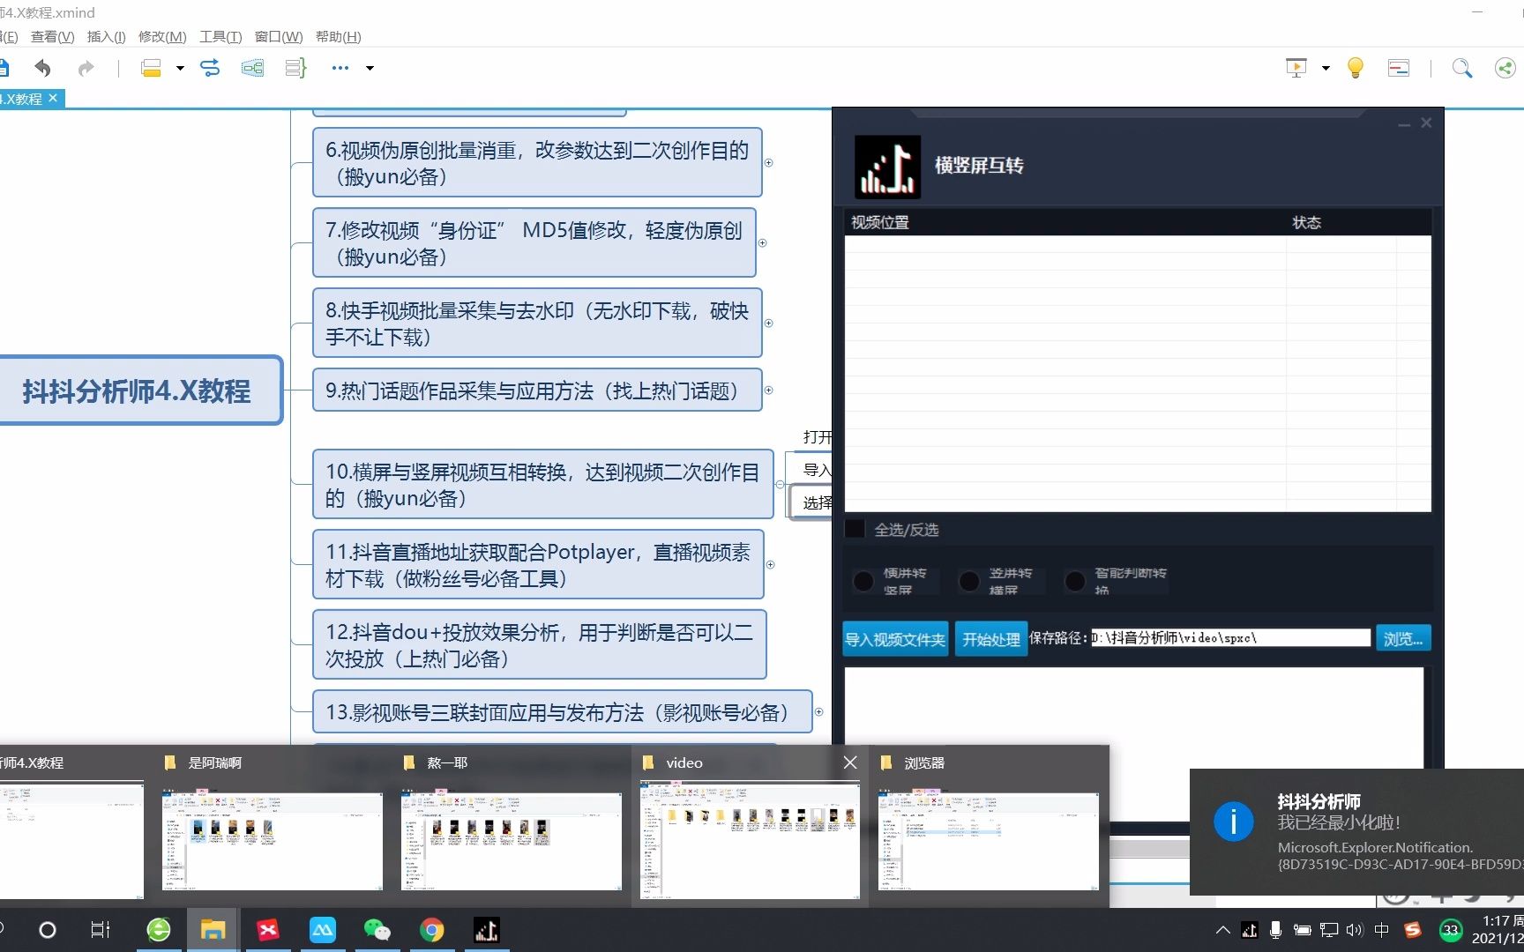
Task: Click the 抖抖分析师 minimized notification
Action: tap(1356, 832)
